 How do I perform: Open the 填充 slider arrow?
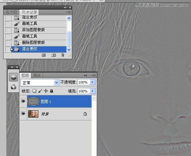93,91
